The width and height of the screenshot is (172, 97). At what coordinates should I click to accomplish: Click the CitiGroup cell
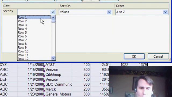[x=58, y=74]
